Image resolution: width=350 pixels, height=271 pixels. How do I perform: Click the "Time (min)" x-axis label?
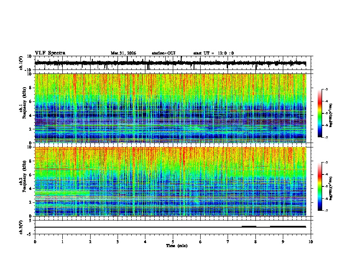pos(177,246)
